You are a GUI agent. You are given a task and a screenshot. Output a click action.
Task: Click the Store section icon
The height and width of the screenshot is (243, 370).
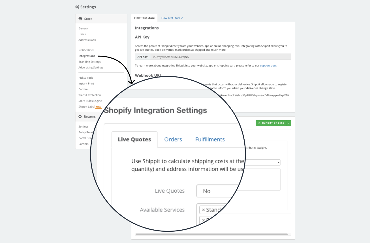point(80,19)
